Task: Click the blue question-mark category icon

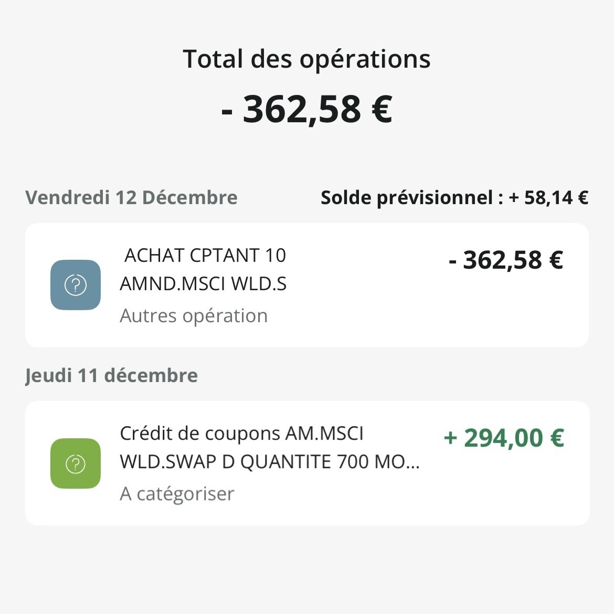Action: (76, 285)
